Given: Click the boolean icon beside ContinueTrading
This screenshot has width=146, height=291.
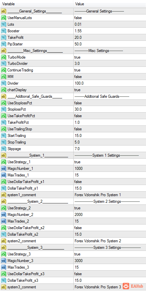Looking at the screenshot, I should click(4, 70).
